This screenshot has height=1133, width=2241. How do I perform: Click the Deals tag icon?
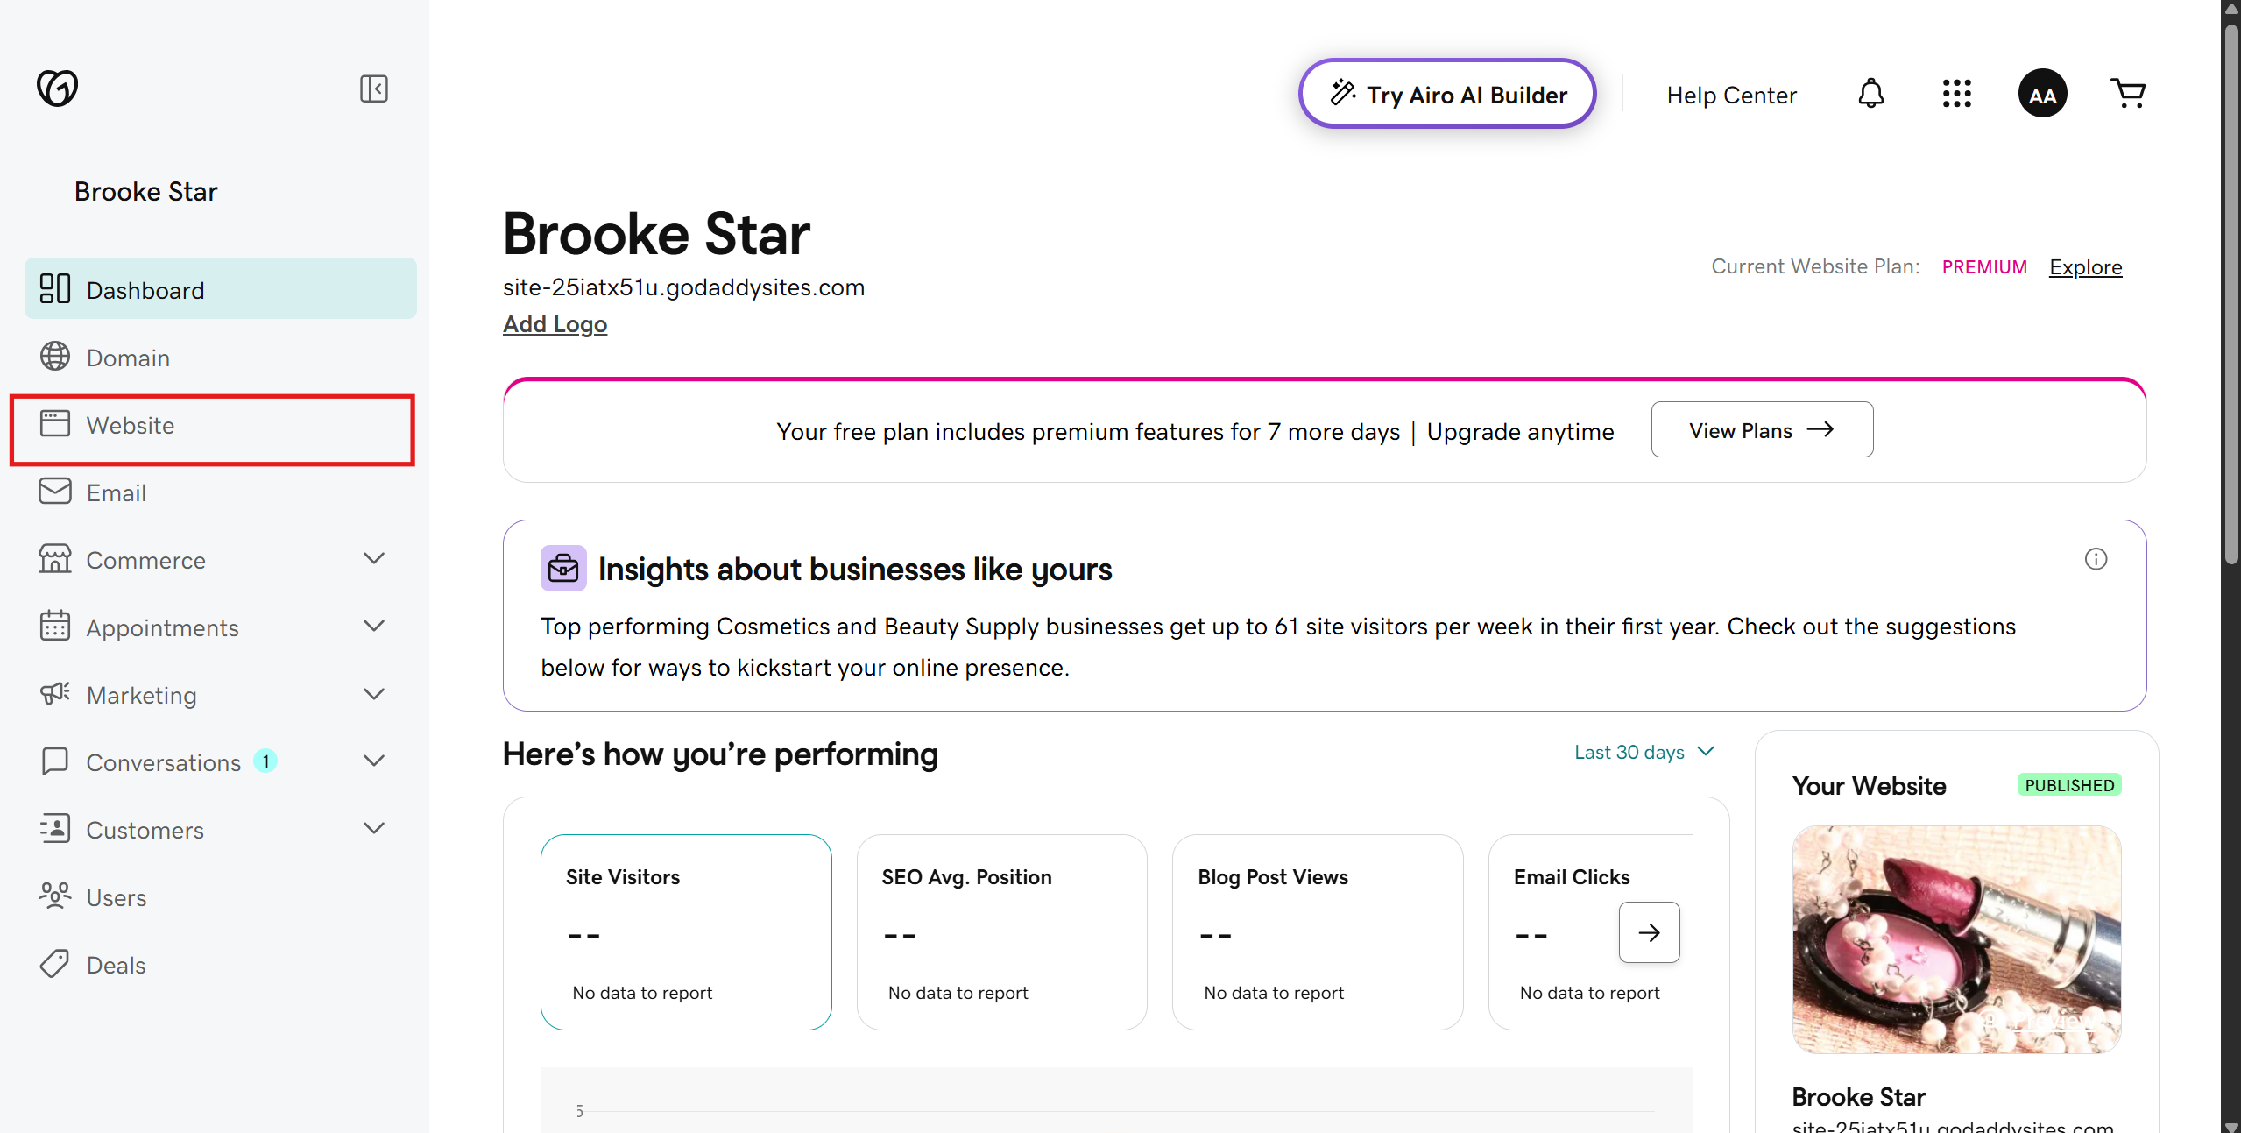click(x=55, y=964)
